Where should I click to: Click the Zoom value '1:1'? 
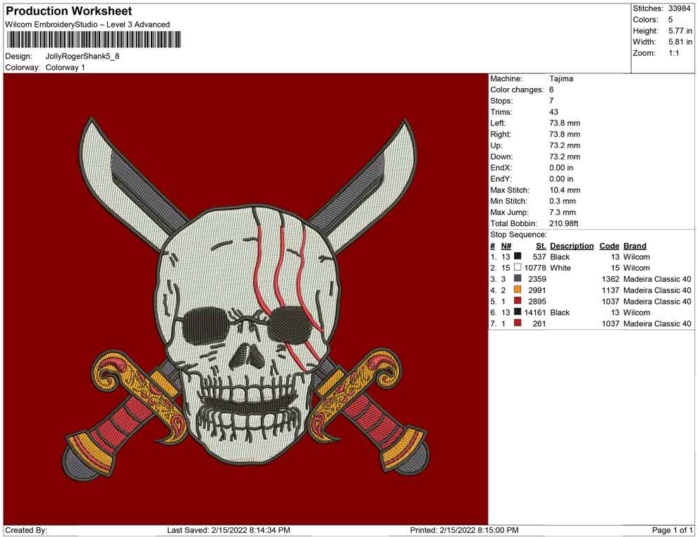[673, 53]
